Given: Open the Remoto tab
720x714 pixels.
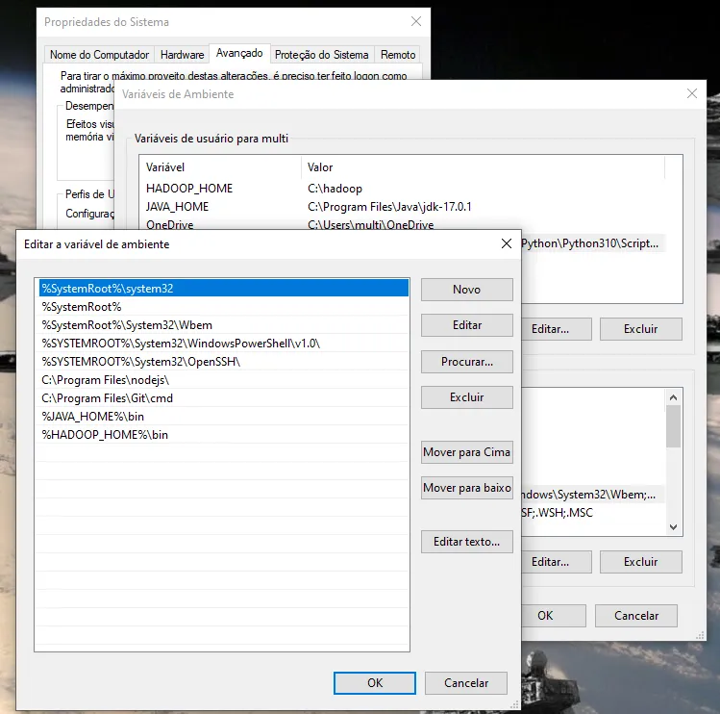Looking at the screenshot, I should (398, 55).
